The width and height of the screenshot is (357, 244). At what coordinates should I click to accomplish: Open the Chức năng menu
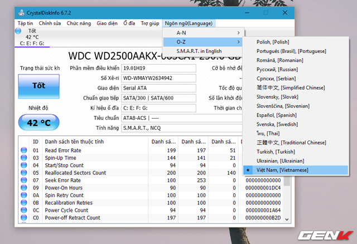pyautogui.click(x=79, y=23)
